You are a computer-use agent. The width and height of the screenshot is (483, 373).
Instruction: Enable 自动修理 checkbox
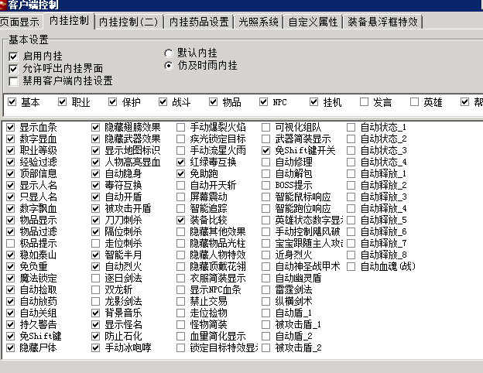pyautogui.click(x=265, y=162)
